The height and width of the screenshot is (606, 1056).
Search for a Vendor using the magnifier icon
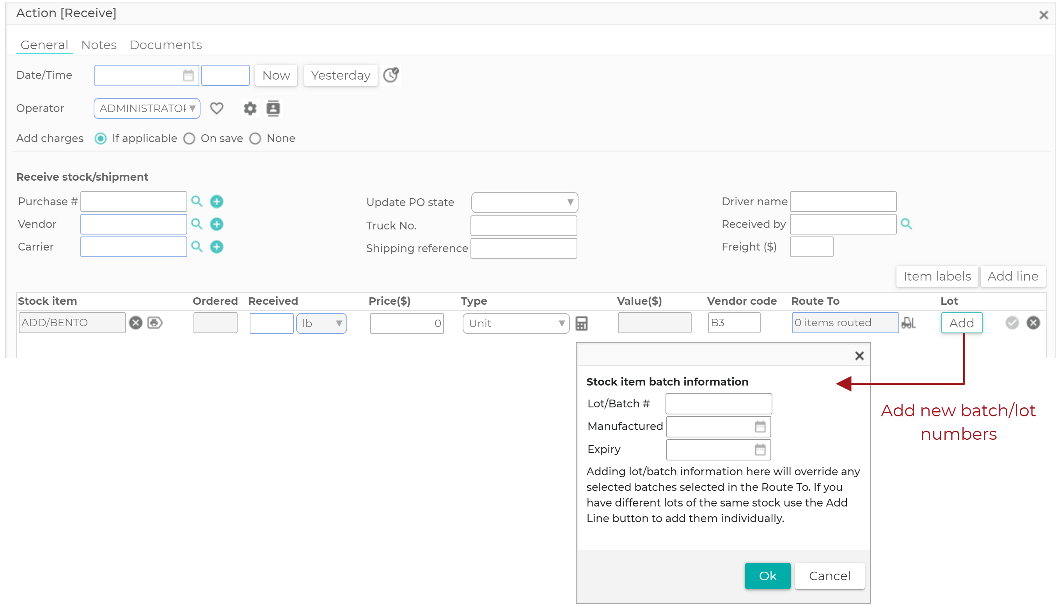[197, 224]
